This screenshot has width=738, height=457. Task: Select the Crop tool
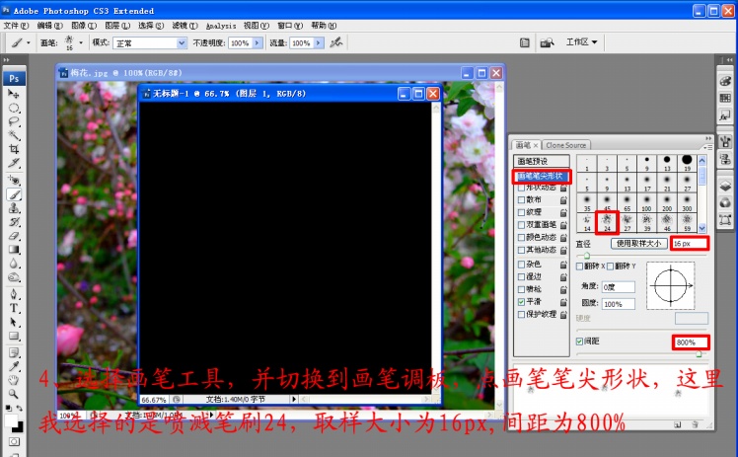tap(15, 148)
